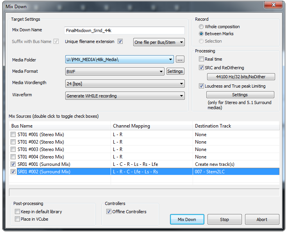288x232 pixels.
Task: Click channel mapping L - C - R - Ls - Rs - Lfe
Action: [x=135, y=164]
